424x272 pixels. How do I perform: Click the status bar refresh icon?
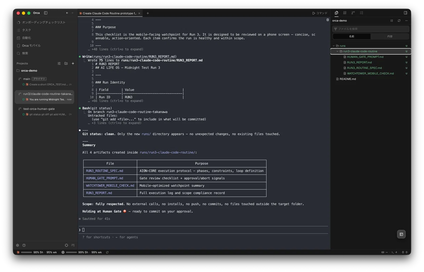[x=107, y=252]
